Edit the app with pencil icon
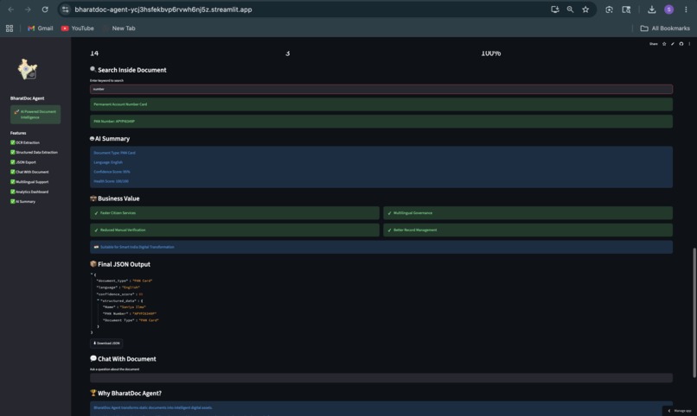Image resolution: width=697 pixels, height=416 pixels. click(673, 44)
